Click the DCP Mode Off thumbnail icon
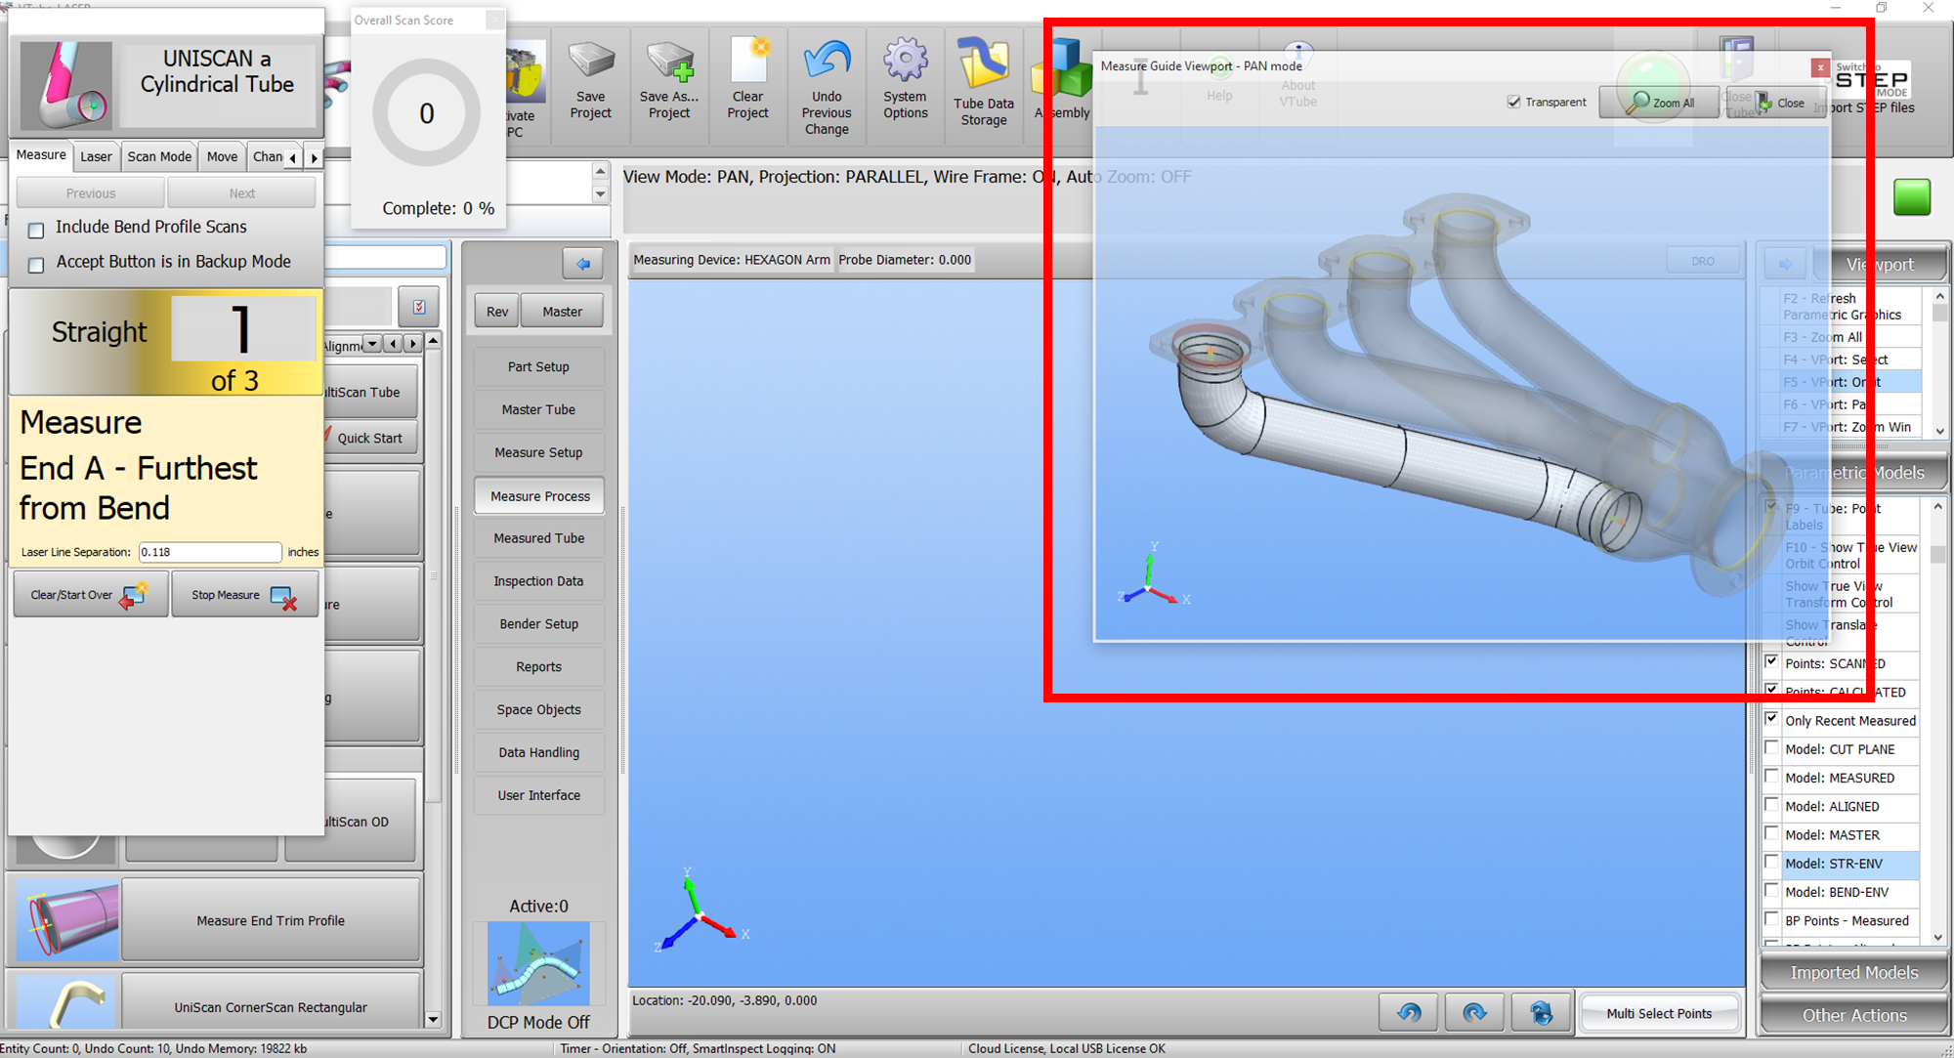The image size is (1954, 1058). [x=538, y=963]
